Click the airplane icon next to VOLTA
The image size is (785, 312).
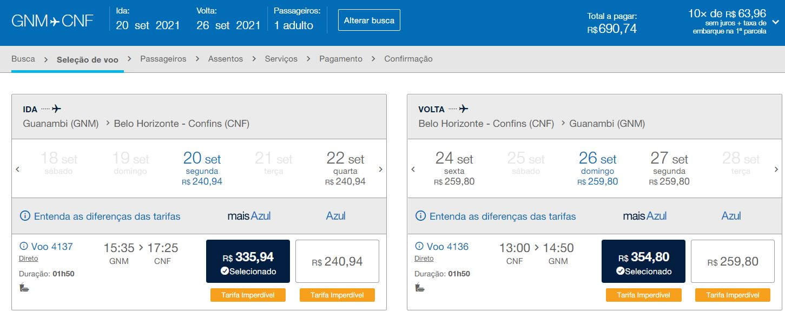(x=464, y=109)
